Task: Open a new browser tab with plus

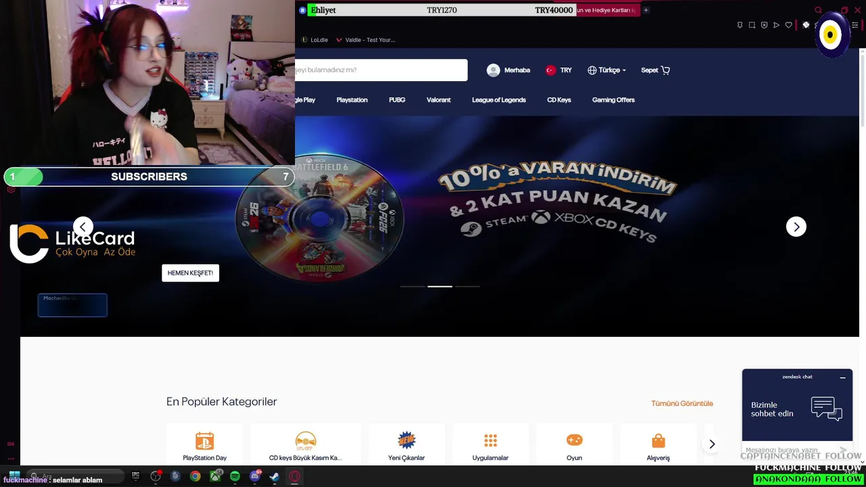Action: (645, 10)
